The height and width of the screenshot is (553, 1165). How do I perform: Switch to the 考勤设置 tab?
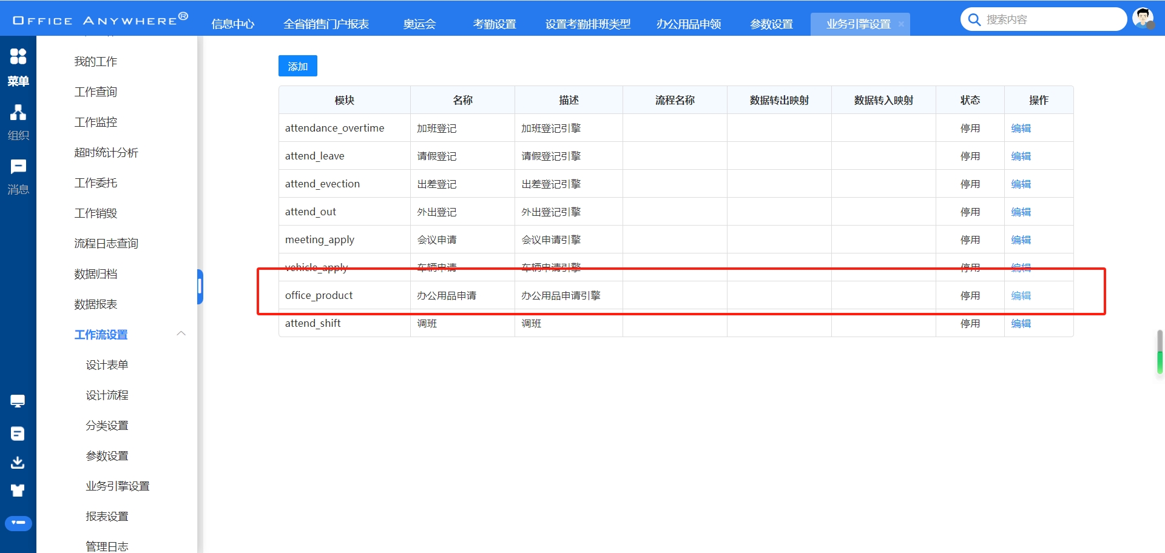click(x=495, y=24)
